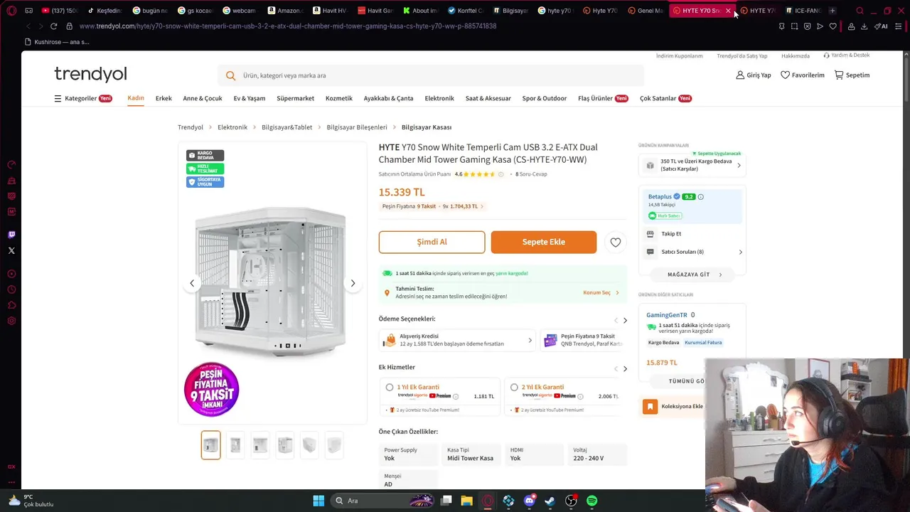This screenshot has height=512, width=910.
Task: Open Favorilerim heart icon in header
Action: (785, 75)
